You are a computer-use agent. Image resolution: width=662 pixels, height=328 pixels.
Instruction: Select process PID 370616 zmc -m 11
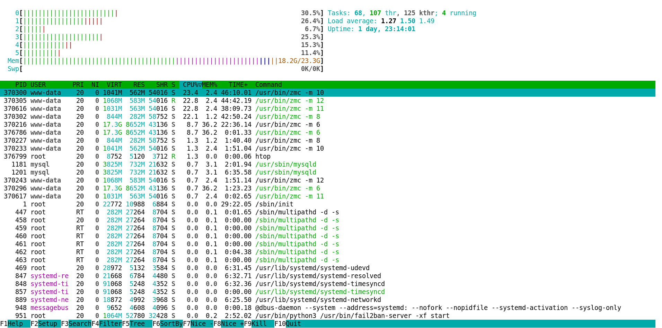pos(328,109)
